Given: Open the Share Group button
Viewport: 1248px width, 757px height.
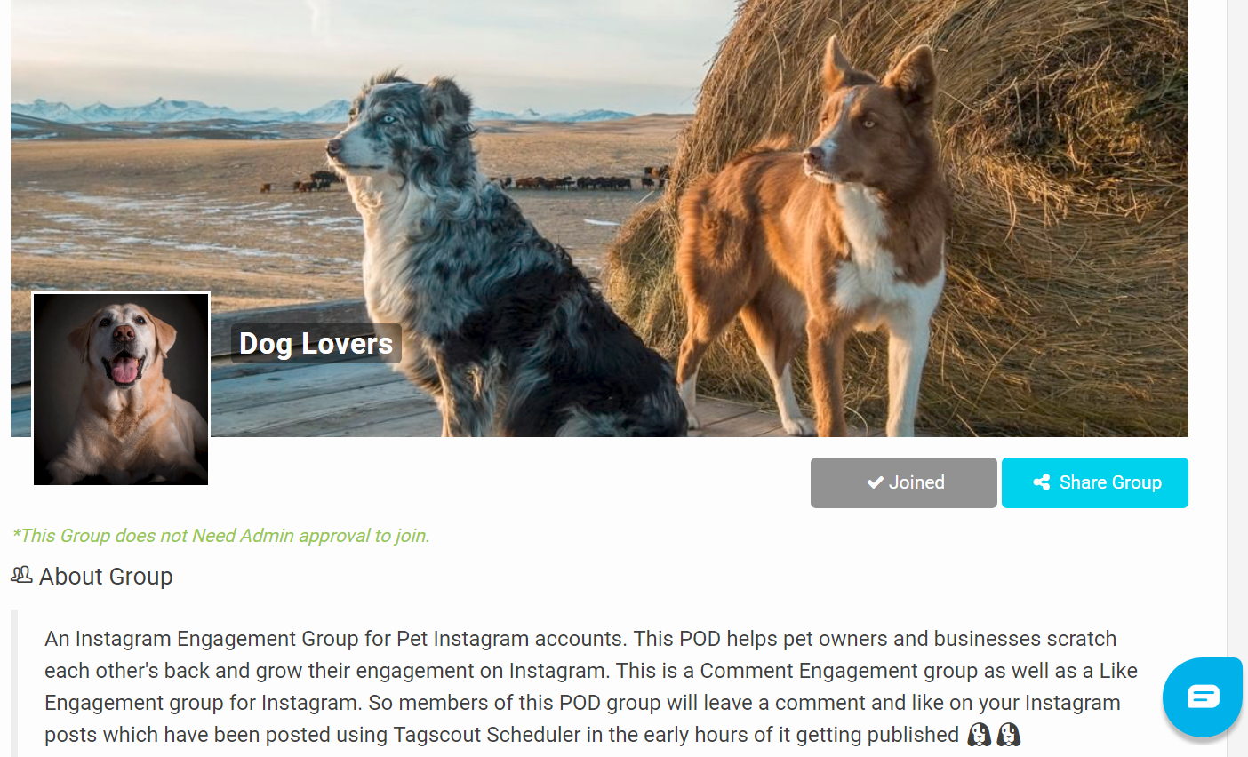Looking at the screenshot, I should point(1094,482).
